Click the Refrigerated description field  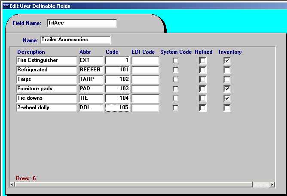[46, 70]
